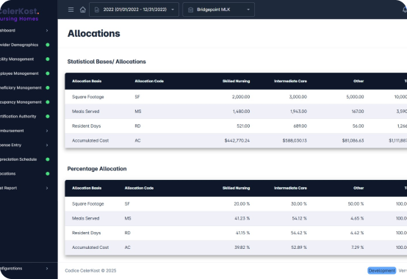Viewport: 407px width, 279px height.
Task: Open the Bridgepoint MLK facility dropdown
Action: tap(218, 10)
